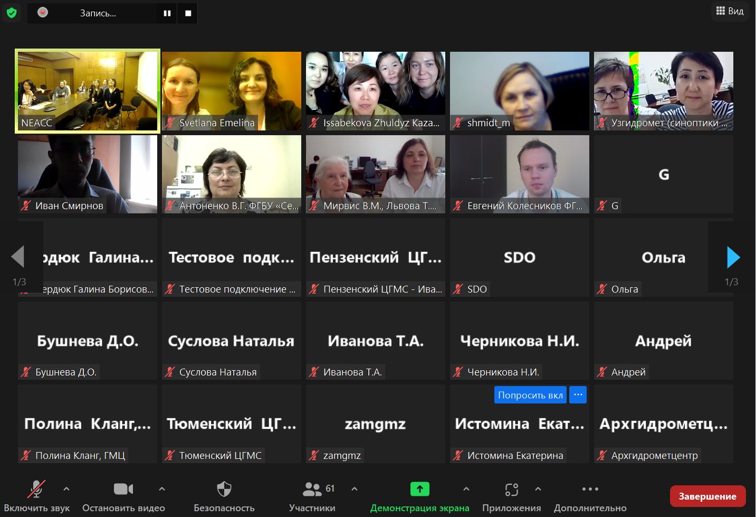The image size is (756, 517).
Task: Select Евгений Колесников video tile
Action: tap(520, 174)
